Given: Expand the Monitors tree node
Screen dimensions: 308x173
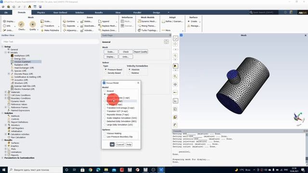Looking at the screenshot, I should 6,125.
